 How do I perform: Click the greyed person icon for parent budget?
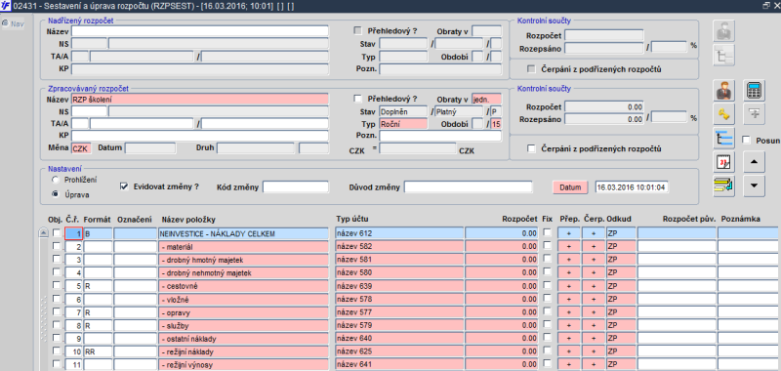tap(723, 31)
